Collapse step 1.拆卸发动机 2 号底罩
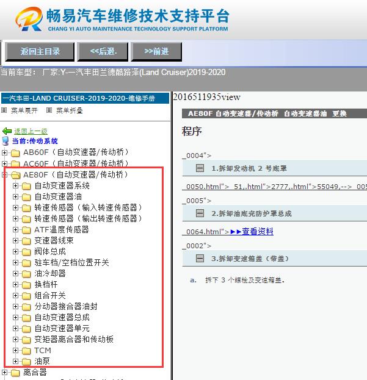The width and height of the screenshot is (367, 380). (200, 168)
